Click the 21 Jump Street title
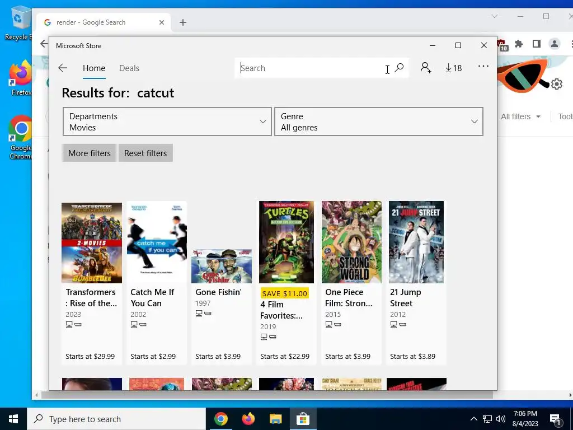 (x=406, y=298)
